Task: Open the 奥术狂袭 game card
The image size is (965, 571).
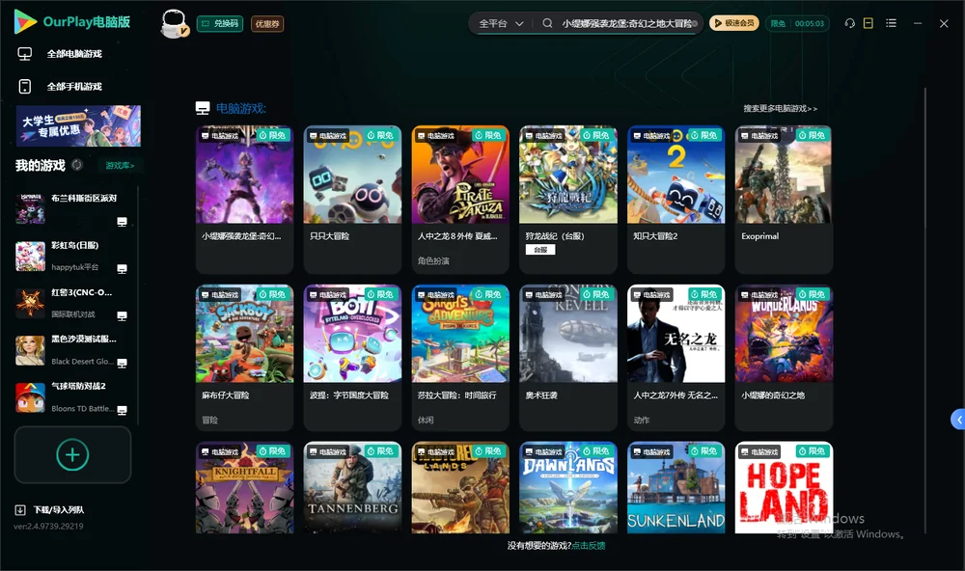Action: [x=568, y=358]
